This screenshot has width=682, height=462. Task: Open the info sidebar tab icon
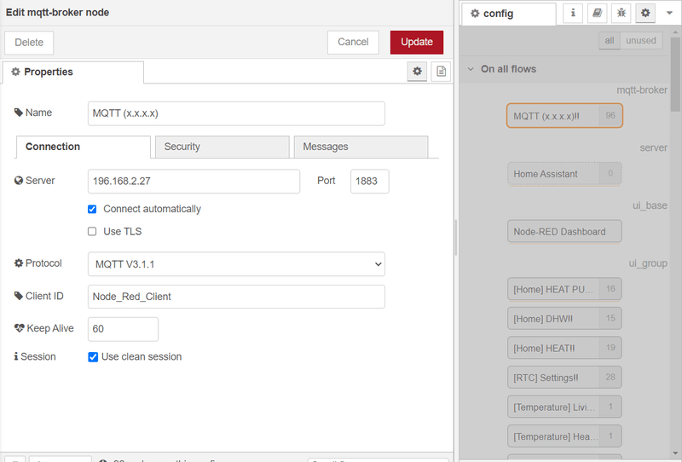pos(573,13)
